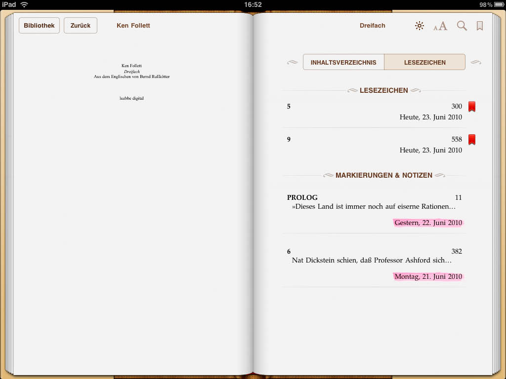
Task: Return to the Bibliothek library
Action: 39,26
